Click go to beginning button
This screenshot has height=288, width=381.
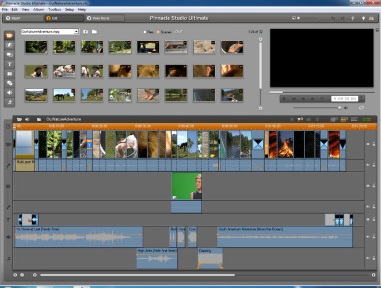pyautogui.click(x=294, y=98)
